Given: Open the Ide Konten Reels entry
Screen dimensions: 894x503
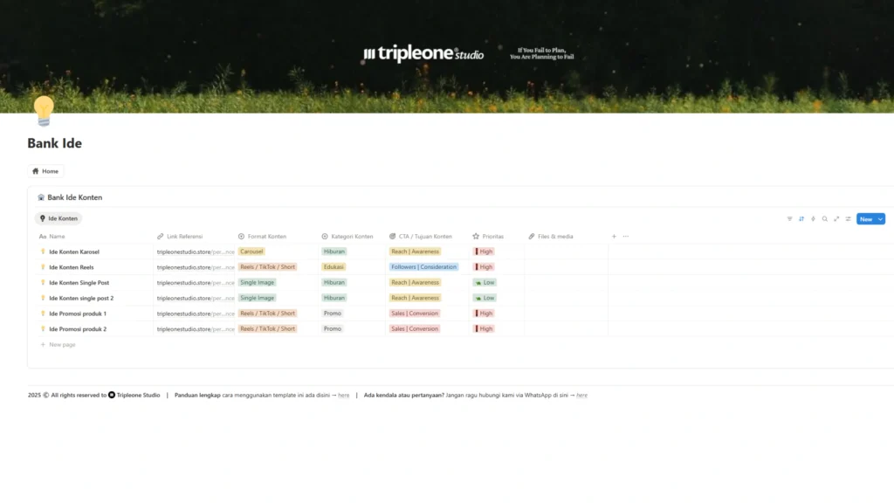Looking at the screenshot, I should (72, 267).
